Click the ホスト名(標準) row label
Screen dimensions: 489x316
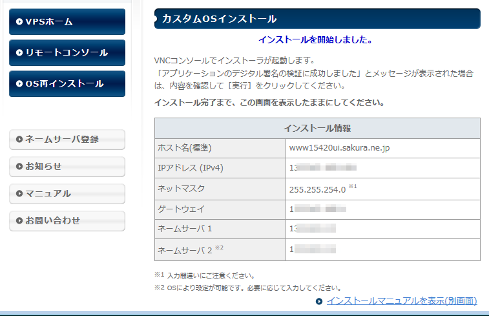(x=185, y=148)
